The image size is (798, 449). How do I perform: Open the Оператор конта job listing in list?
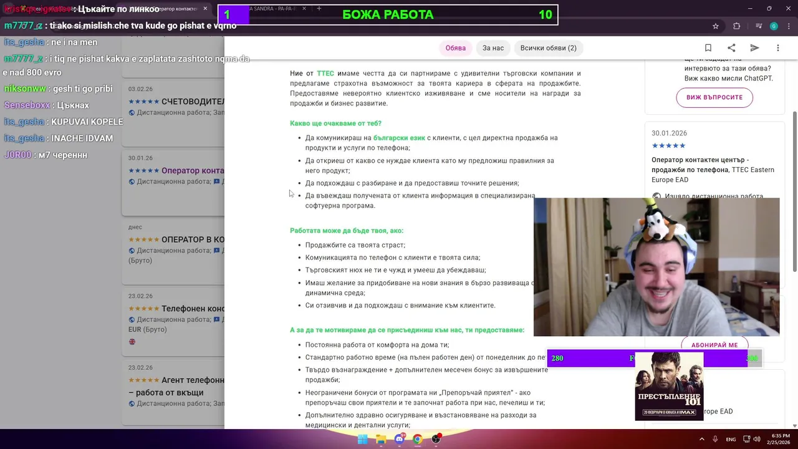[x=193, y=171]
